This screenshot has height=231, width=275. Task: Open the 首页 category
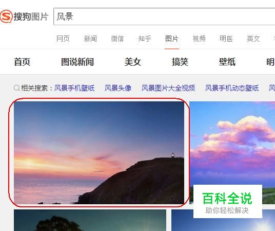(x=22, y=62)
